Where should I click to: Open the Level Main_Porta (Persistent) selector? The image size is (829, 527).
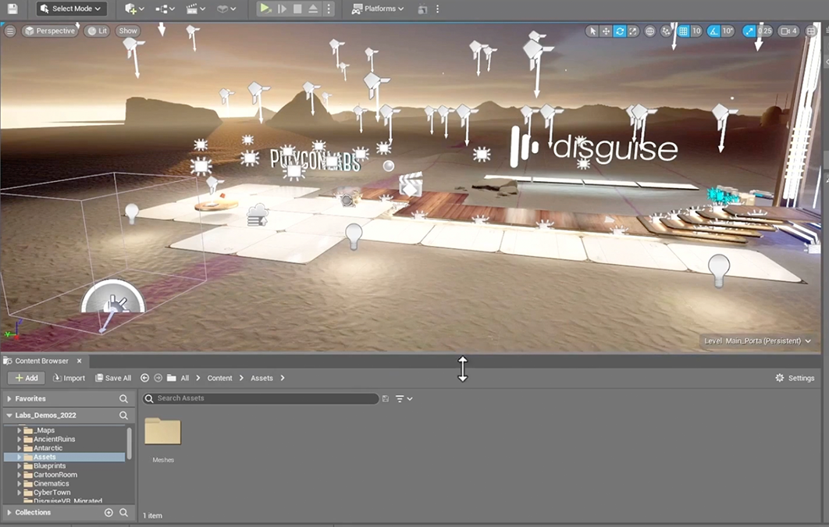point(757,341)
